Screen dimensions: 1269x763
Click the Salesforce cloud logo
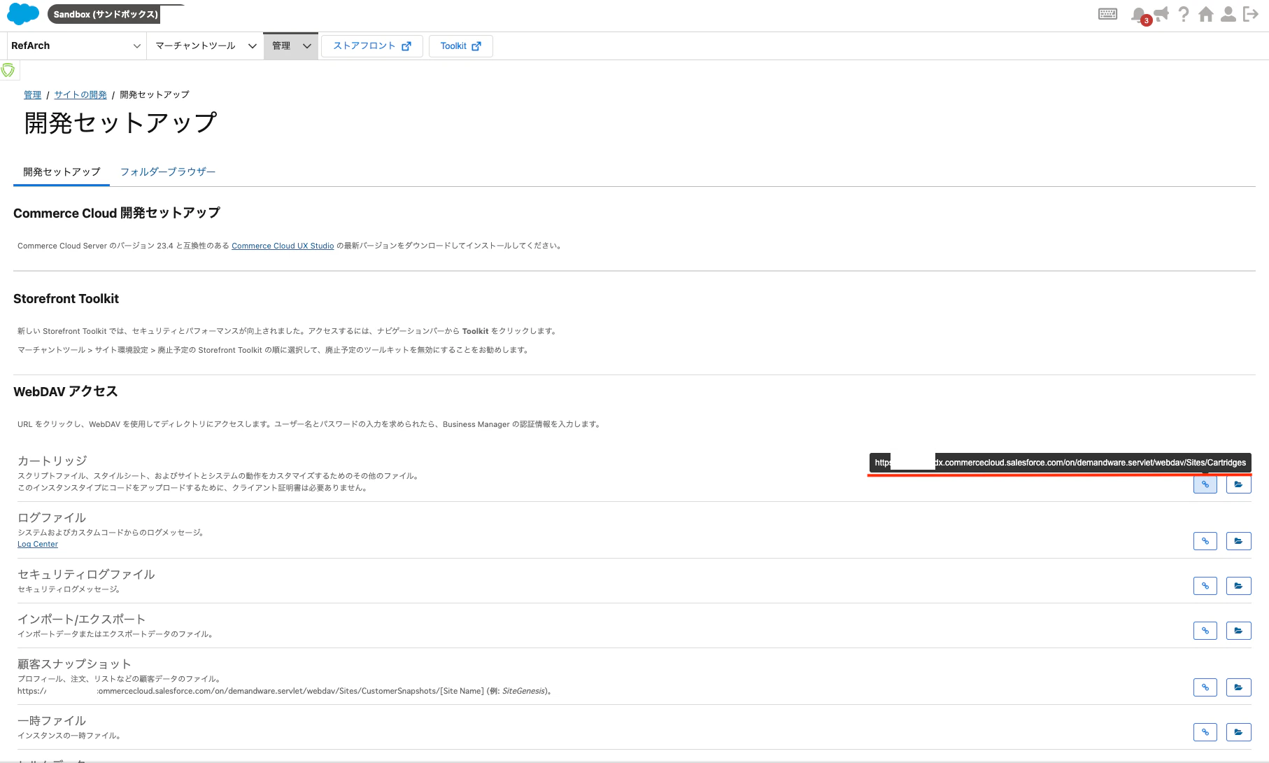(23, 13)
